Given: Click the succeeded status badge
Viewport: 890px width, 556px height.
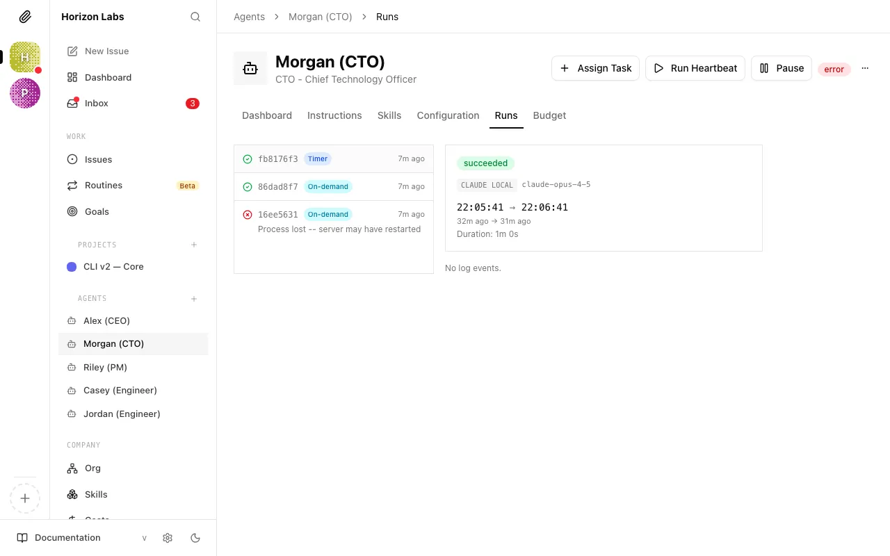Looking at the screenshot, I should point(486,163).
